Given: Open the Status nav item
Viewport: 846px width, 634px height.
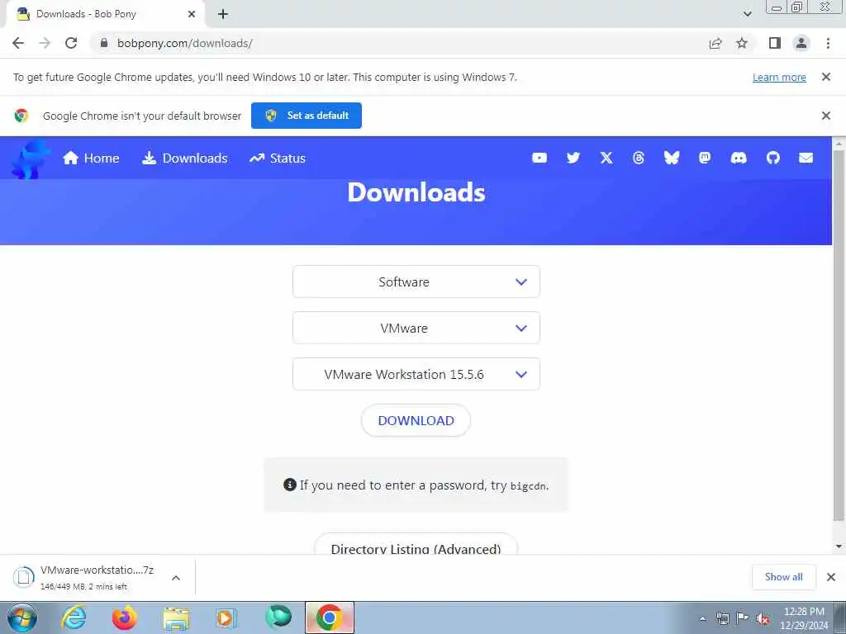Looking at the screenshot, I should tap(278, 158).
